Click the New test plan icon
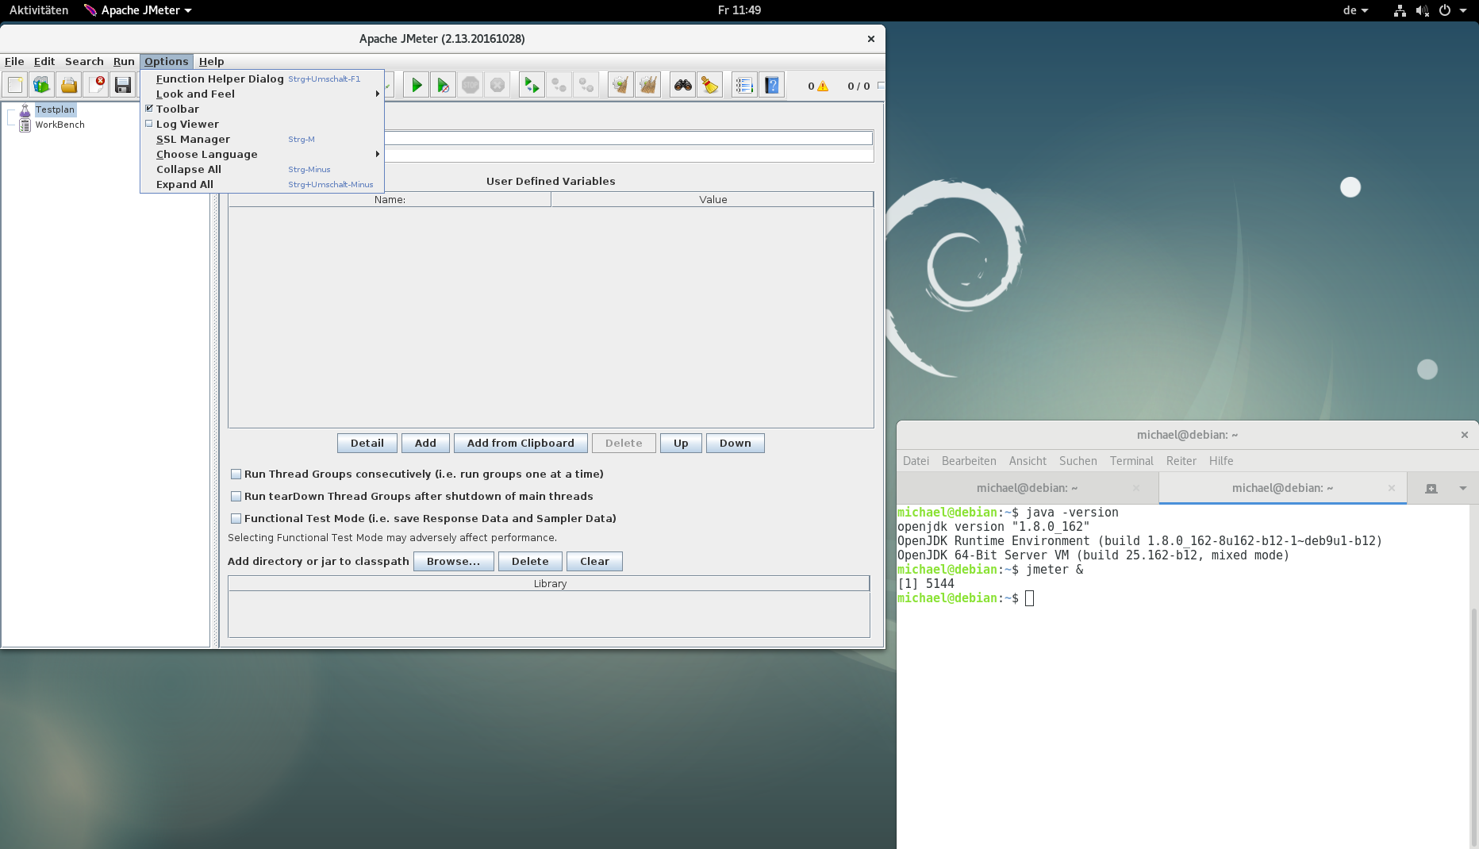This screenshot has height=849, width=1479. click(15, 85)
